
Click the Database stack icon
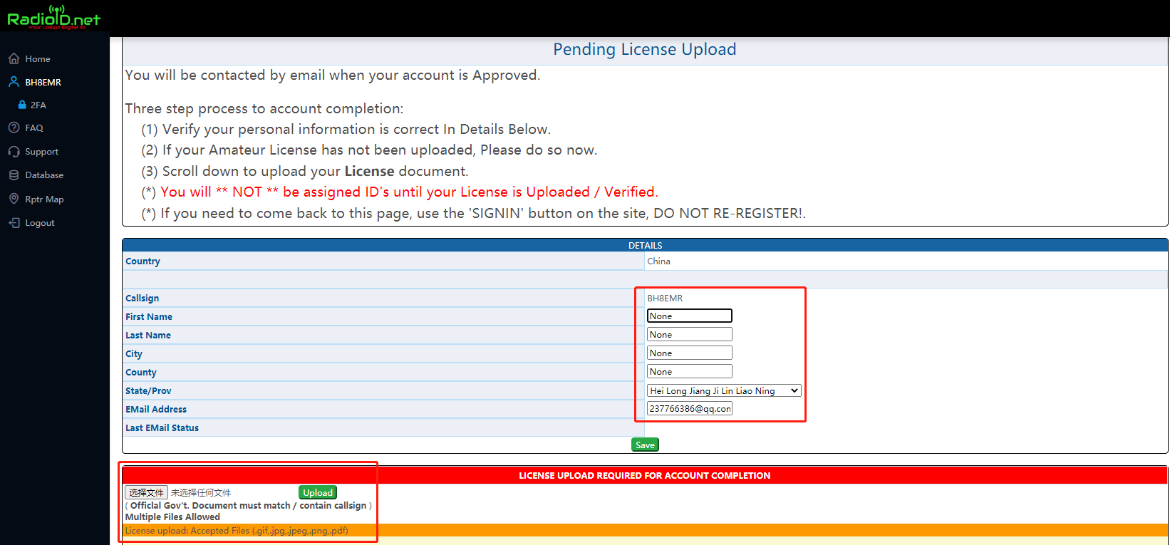14,175
